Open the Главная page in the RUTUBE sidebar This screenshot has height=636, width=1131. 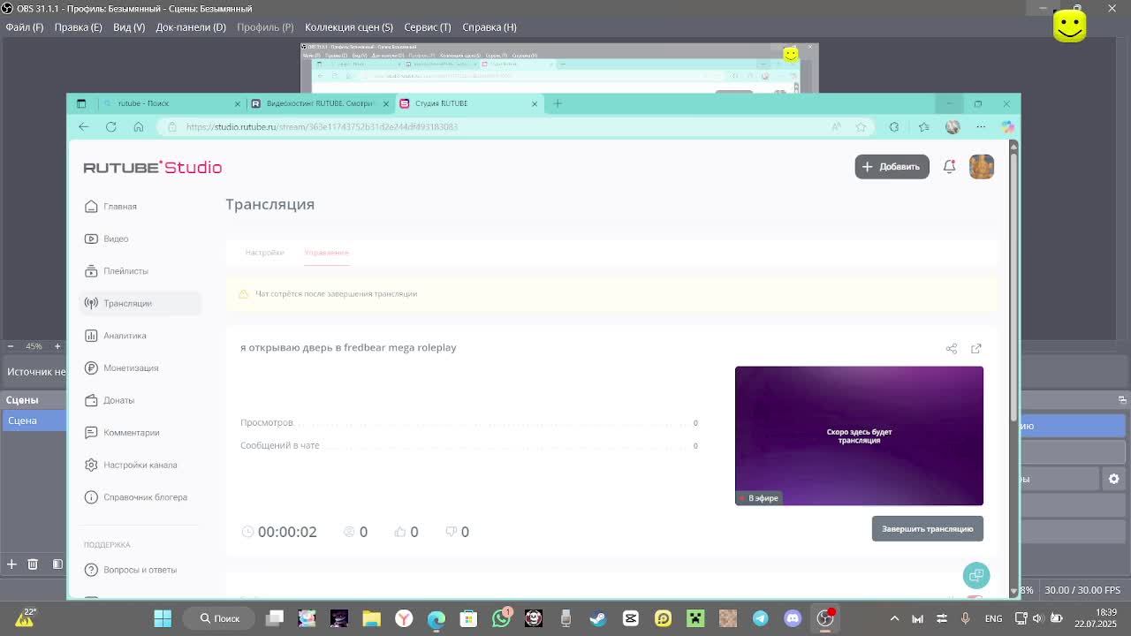pos(110,207)
